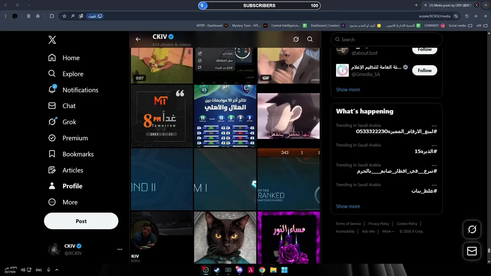Follow the @Gmedia_SA account
Screen dimensions: 491x276
point(425,71)
